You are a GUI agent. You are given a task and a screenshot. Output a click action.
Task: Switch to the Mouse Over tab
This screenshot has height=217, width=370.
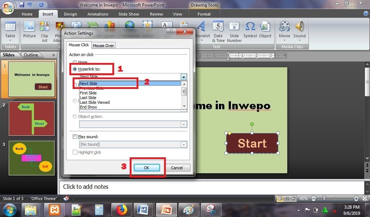103,45
